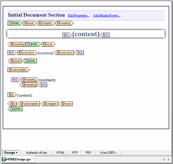Select the closing heading tag inside §h3
This screenshot has height=164, width=173.
pos(28,85)
